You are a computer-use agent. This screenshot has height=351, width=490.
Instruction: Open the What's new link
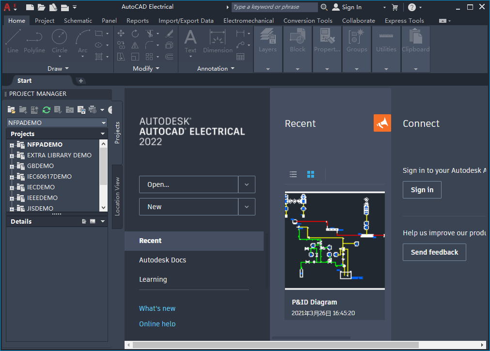157,308
